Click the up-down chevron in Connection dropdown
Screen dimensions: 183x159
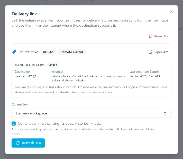click(x=165, y=113)
